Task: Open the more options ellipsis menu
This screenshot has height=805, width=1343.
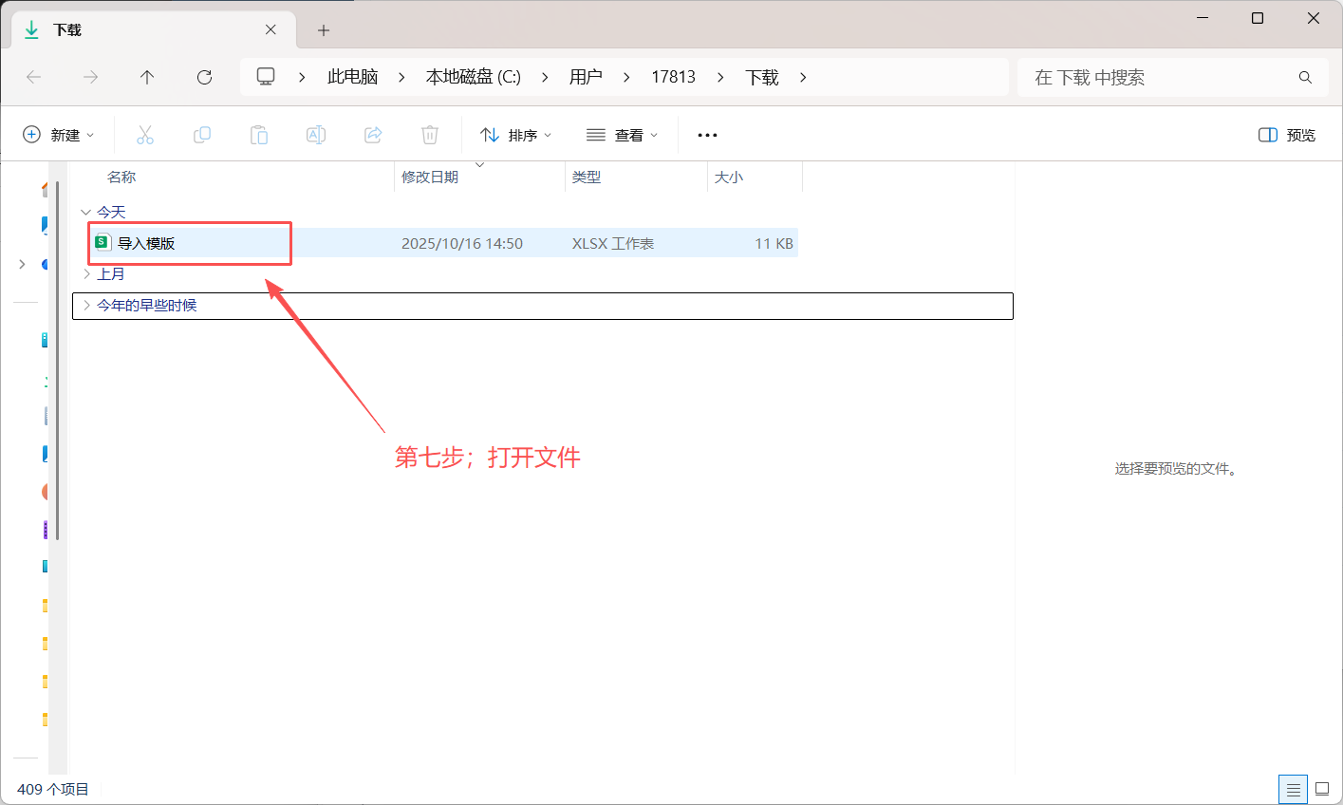Action: click(707, 135)
